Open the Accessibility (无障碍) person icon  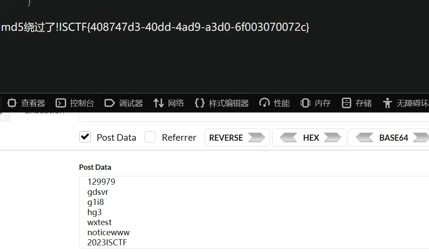tap(388, 103)
